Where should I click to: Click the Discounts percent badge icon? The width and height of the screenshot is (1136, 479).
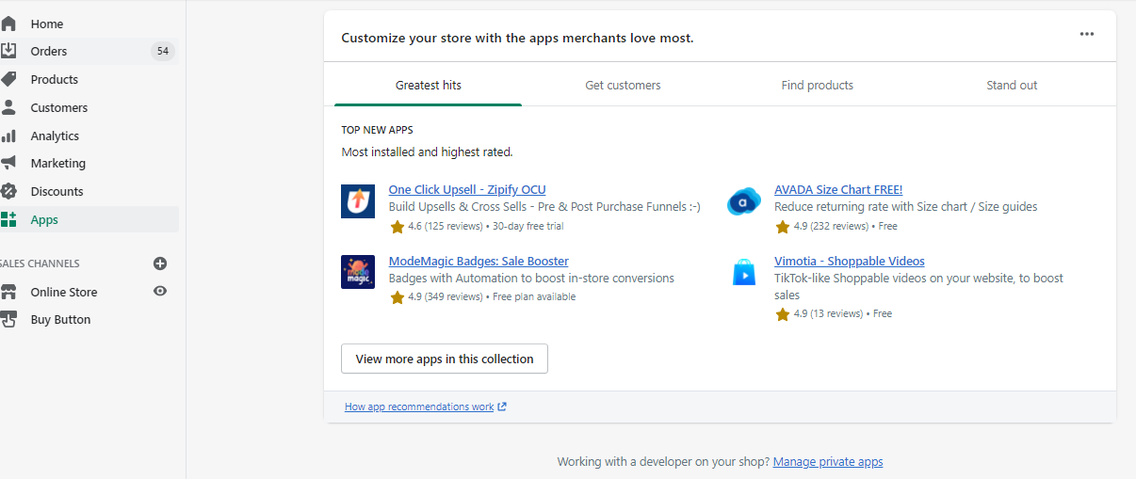8,191
